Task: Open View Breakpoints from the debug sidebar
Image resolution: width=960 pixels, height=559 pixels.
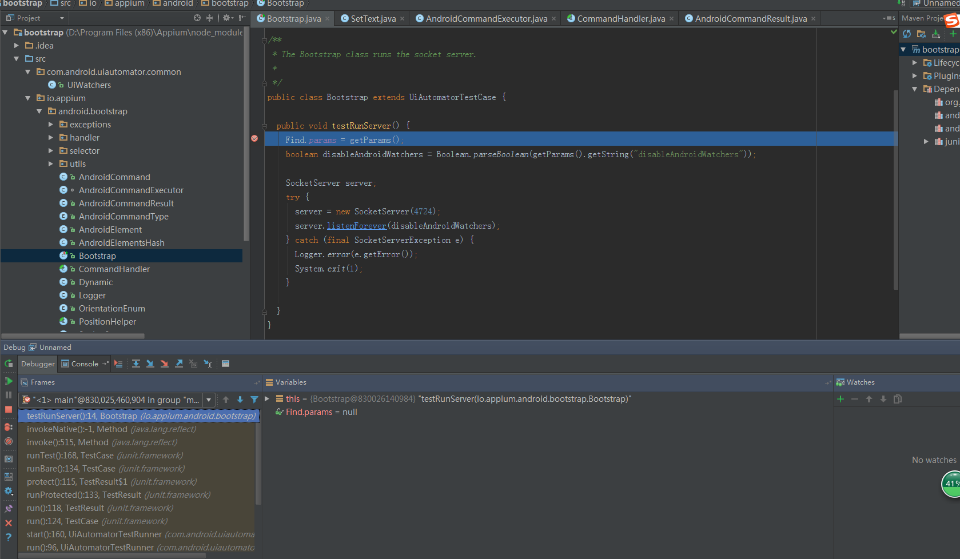Action: (9, 427)
